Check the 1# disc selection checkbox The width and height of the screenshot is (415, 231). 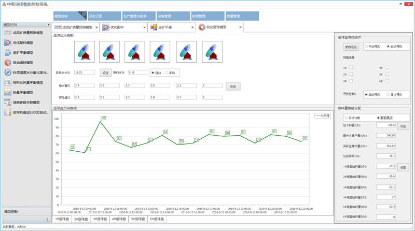[x=351, y=67]
